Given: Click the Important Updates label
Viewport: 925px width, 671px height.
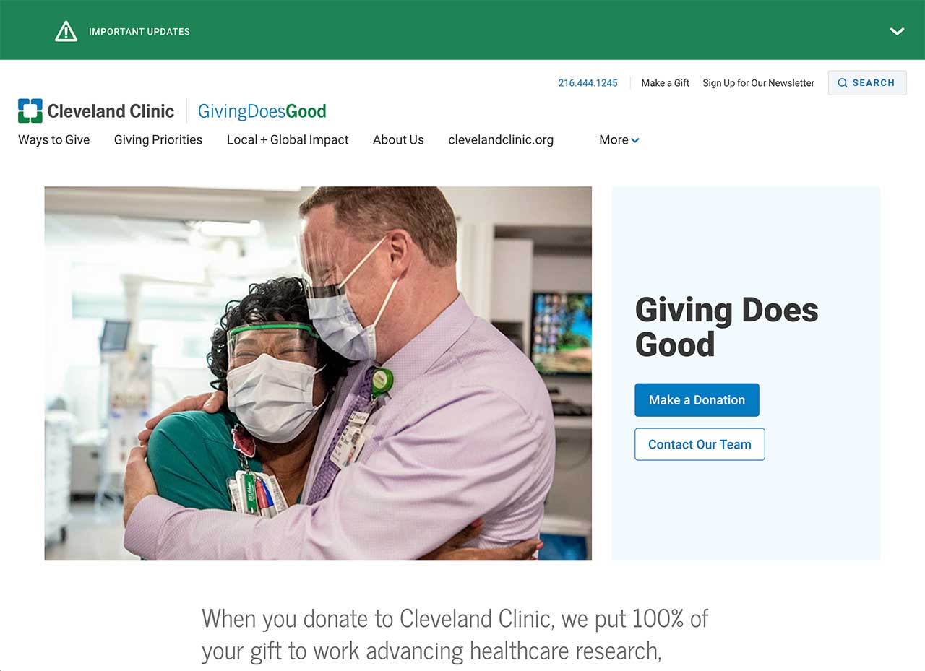Looking at the screenshot, I should 139,32.
